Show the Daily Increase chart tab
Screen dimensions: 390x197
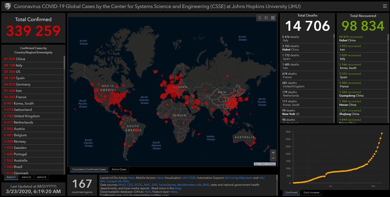(311, 192)
